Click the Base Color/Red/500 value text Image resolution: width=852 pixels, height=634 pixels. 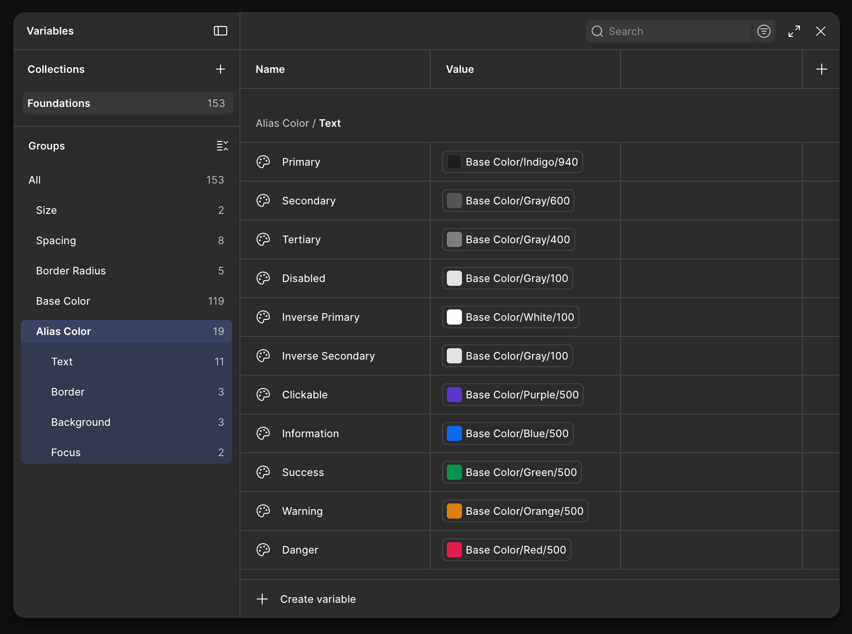[x=516, y=550]
